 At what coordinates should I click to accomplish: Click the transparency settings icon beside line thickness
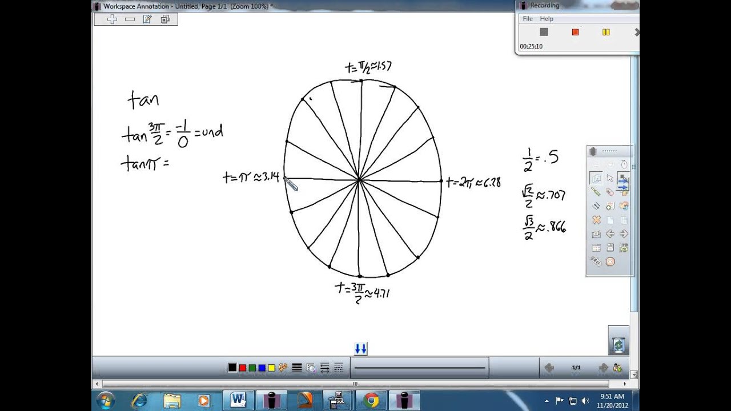311,368
